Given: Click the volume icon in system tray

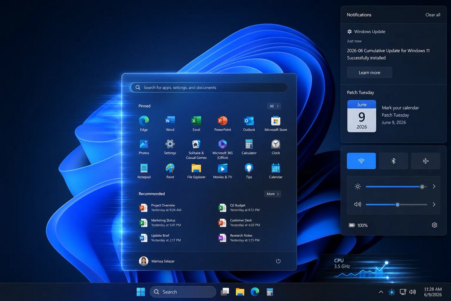Looking at the screenshot, I should pyautogui.click(x=412, y=292).
